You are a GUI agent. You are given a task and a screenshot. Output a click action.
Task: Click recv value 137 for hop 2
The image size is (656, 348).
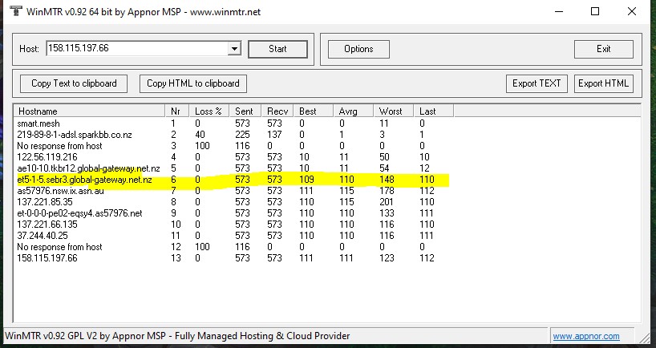pos(274,135)
